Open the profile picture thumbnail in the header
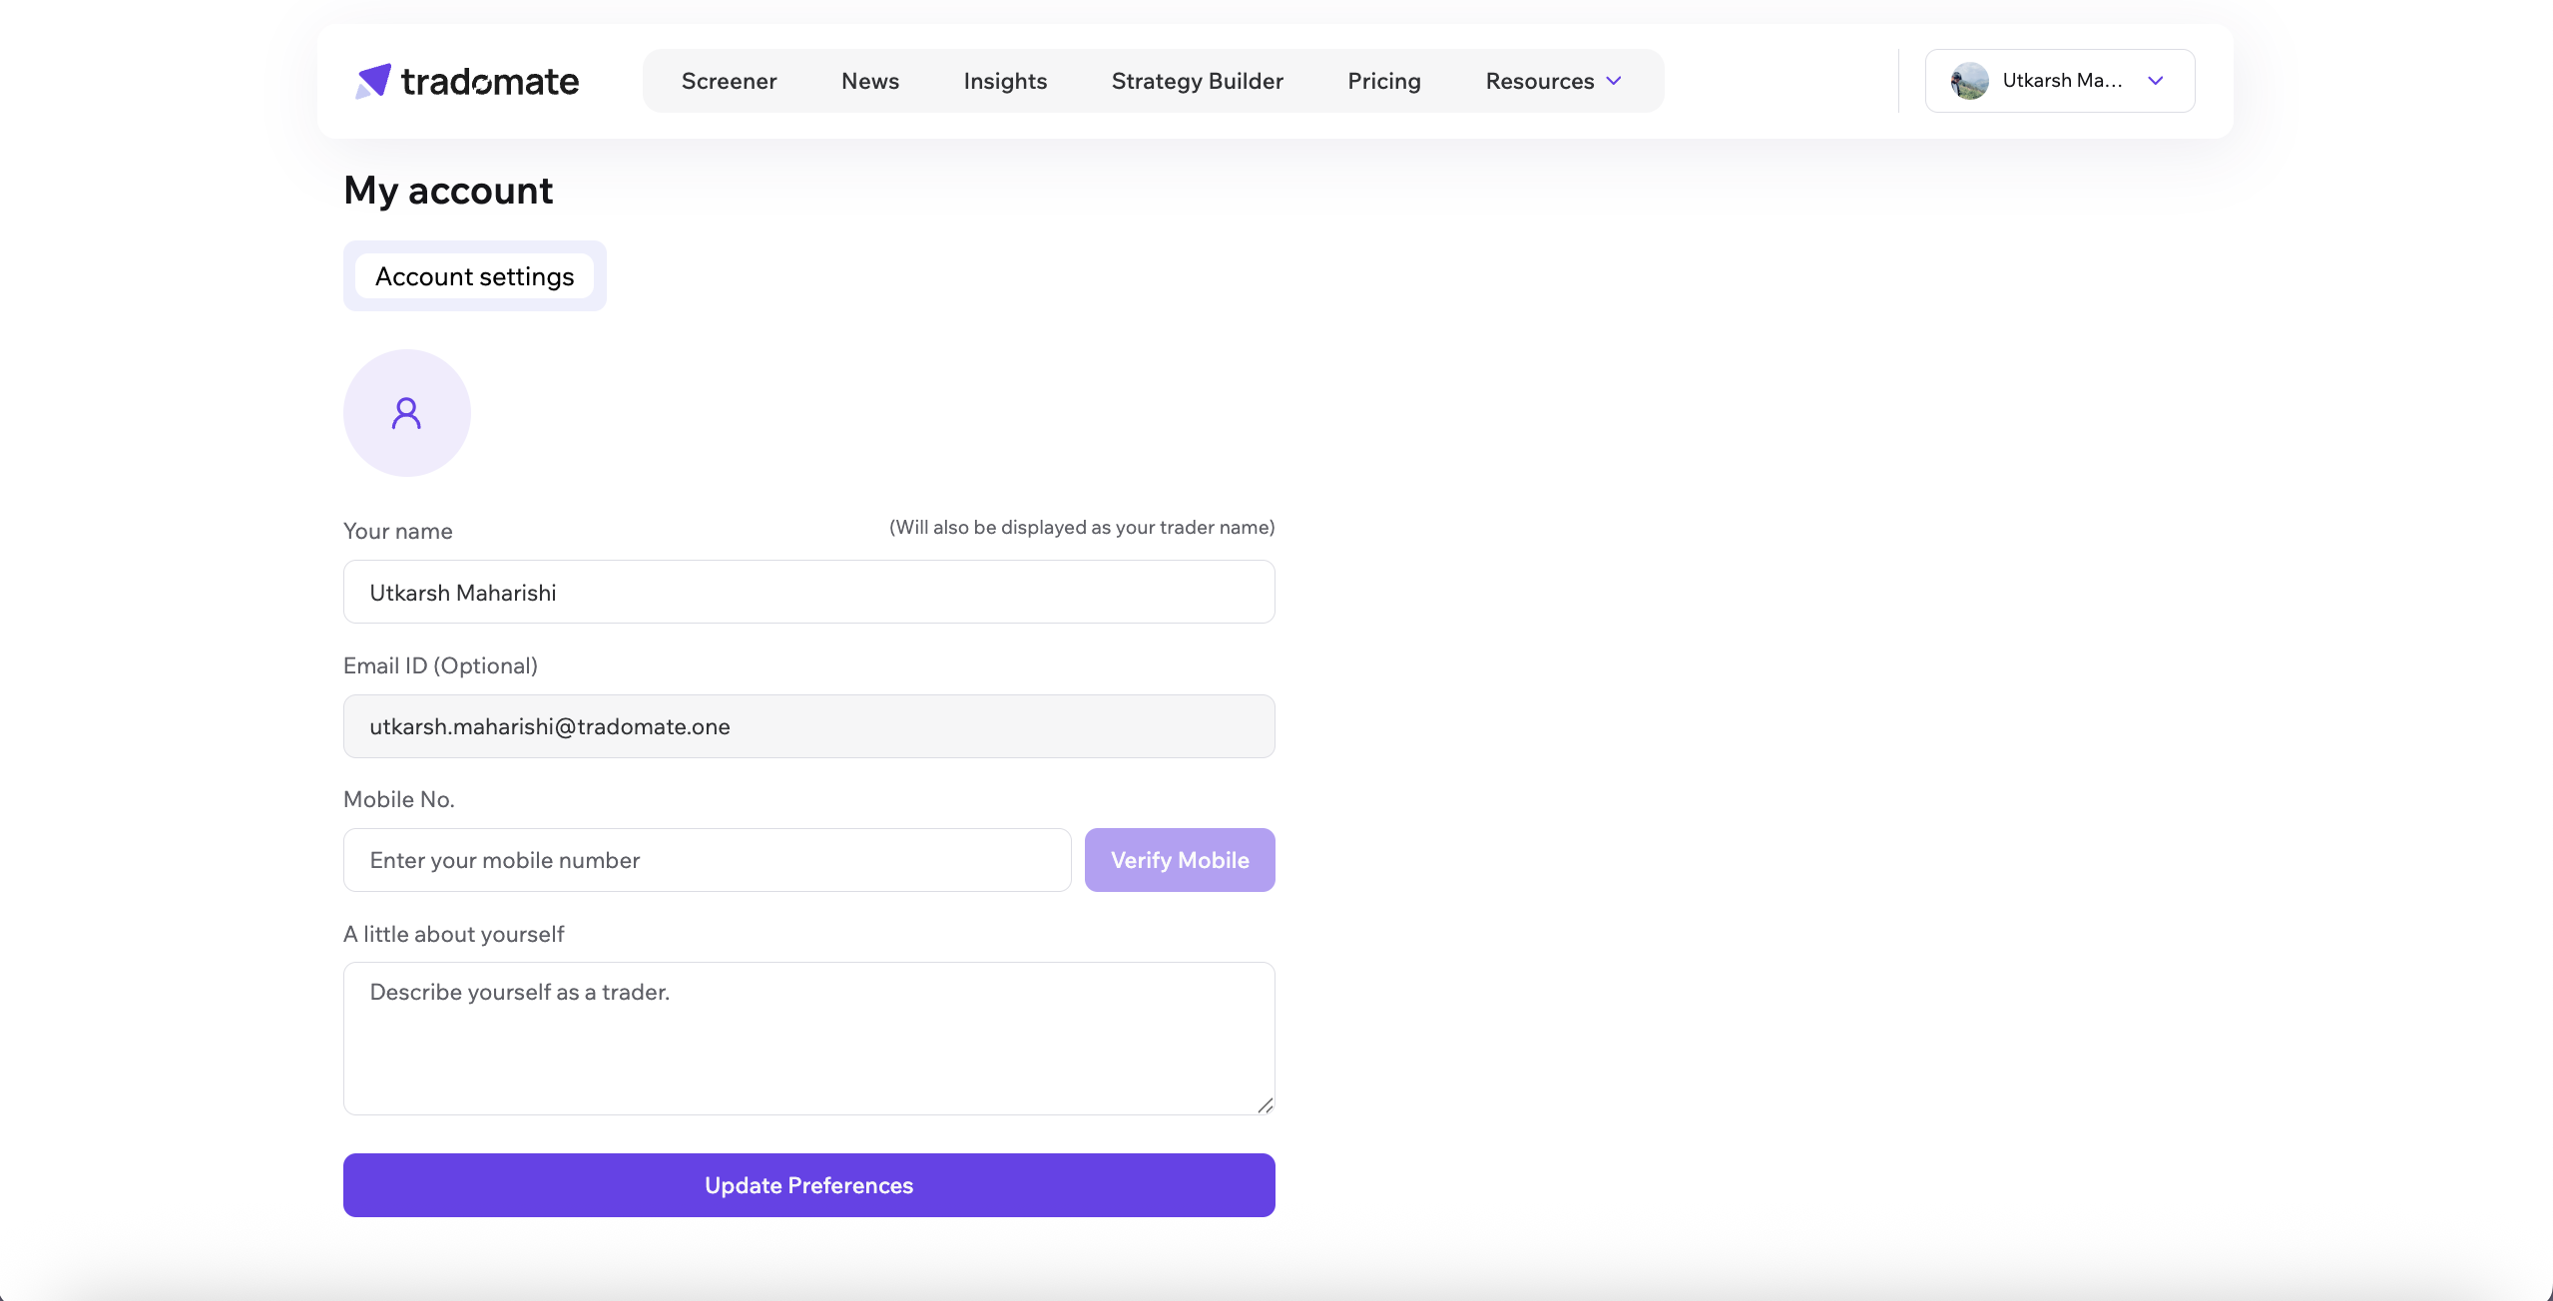Viewport: 2553px width, 1301px height. (x=1968, y=81)
